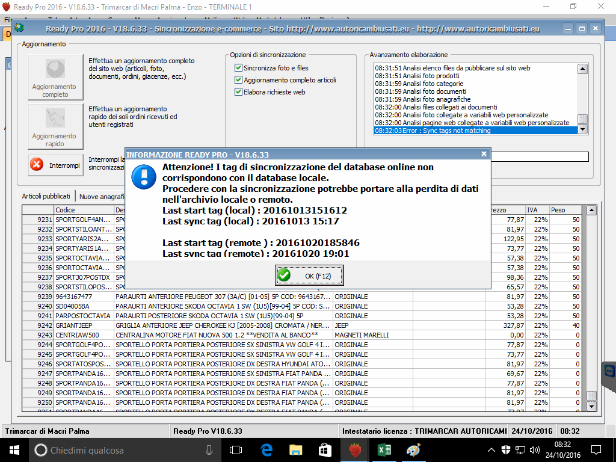This screenshot has width=616, height=462.
Task: Click the volume speaker tray icon
Action: click(535, 450)
